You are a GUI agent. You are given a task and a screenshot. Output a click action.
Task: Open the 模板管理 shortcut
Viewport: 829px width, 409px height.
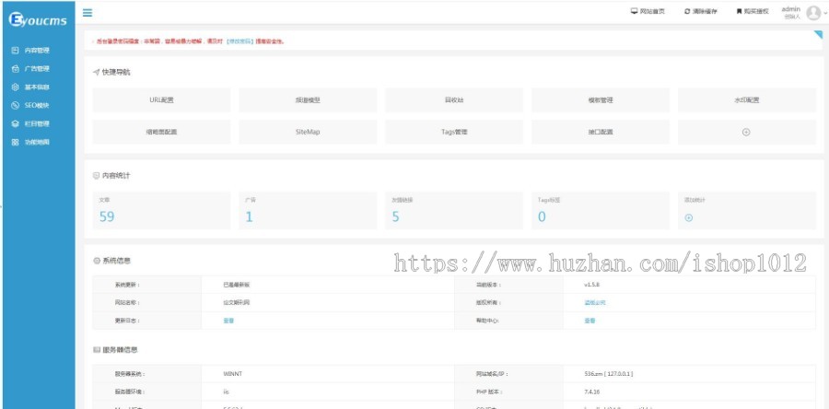point(601,99)
